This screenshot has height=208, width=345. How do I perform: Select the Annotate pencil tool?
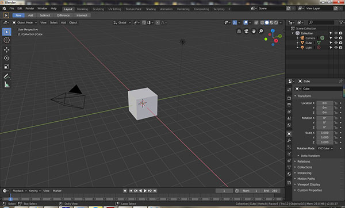[6, 76]
